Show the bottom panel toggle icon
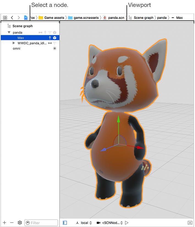This screenshot has width=195, height=227. [190, 223]
